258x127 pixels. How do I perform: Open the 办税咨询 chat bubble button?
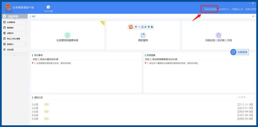pos(239,52)
